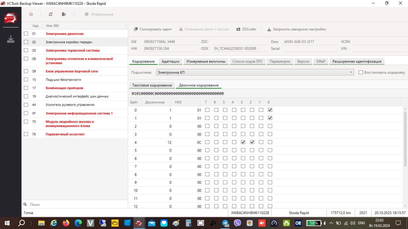
Task: Click the refresh arrows toolbar icon
Action: point(50,14)
